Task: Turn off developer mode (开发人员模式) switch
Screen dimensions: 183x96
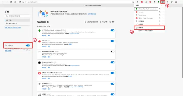Action: [x=28, y=45]
